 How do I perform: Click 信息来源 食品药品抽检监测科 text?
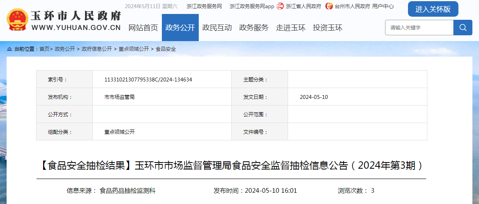pos(111,190)
